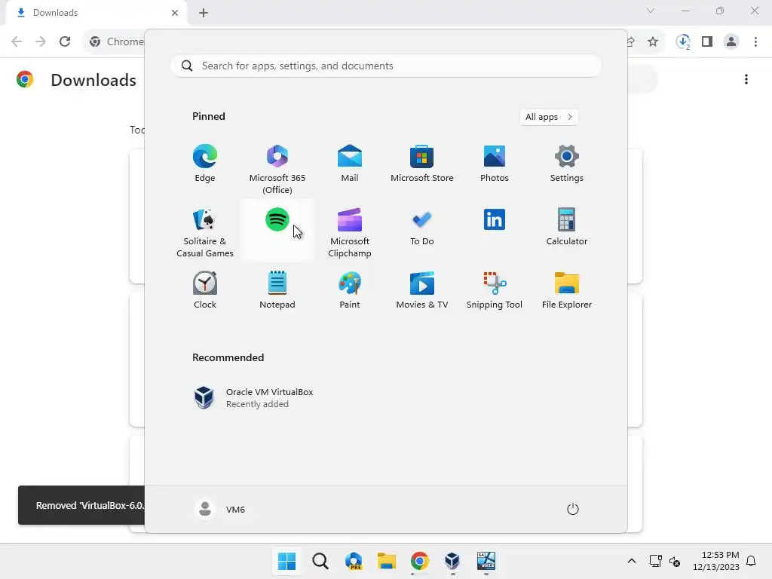Image resolution: width=772 pixels, height=579 pixels.
Task: Open the VM6 user account menu
Action: (220, 509)
